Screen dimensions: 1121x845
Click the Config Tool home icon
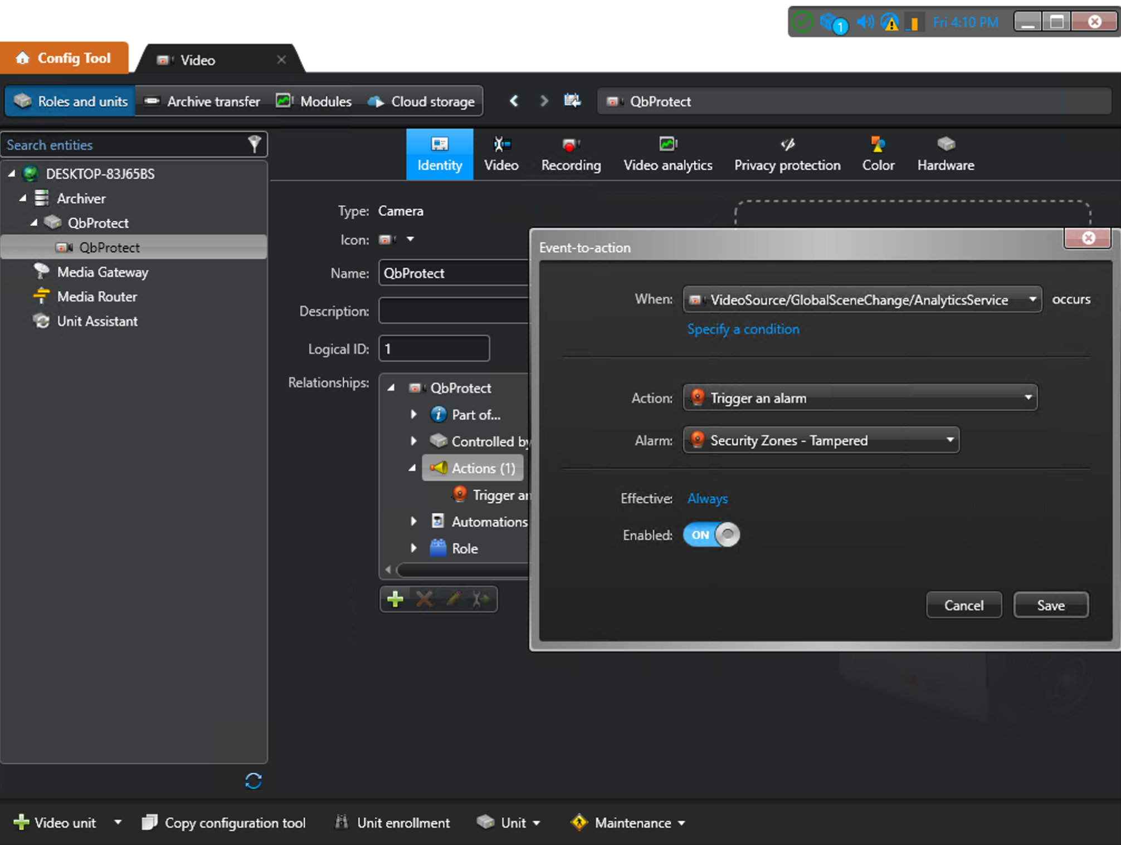22,58
